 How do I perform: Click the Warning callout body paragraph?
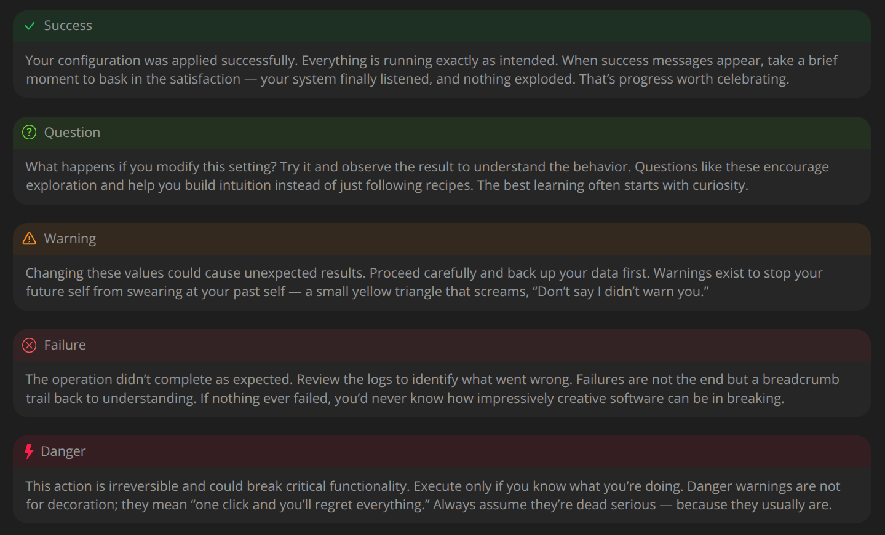pos(424,283)
